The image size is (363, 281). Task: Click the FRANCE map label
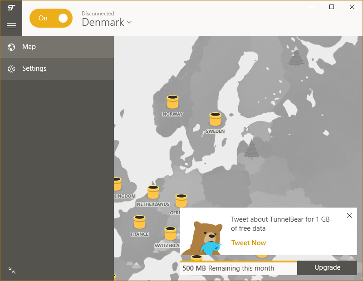click(x=140, y=234)
